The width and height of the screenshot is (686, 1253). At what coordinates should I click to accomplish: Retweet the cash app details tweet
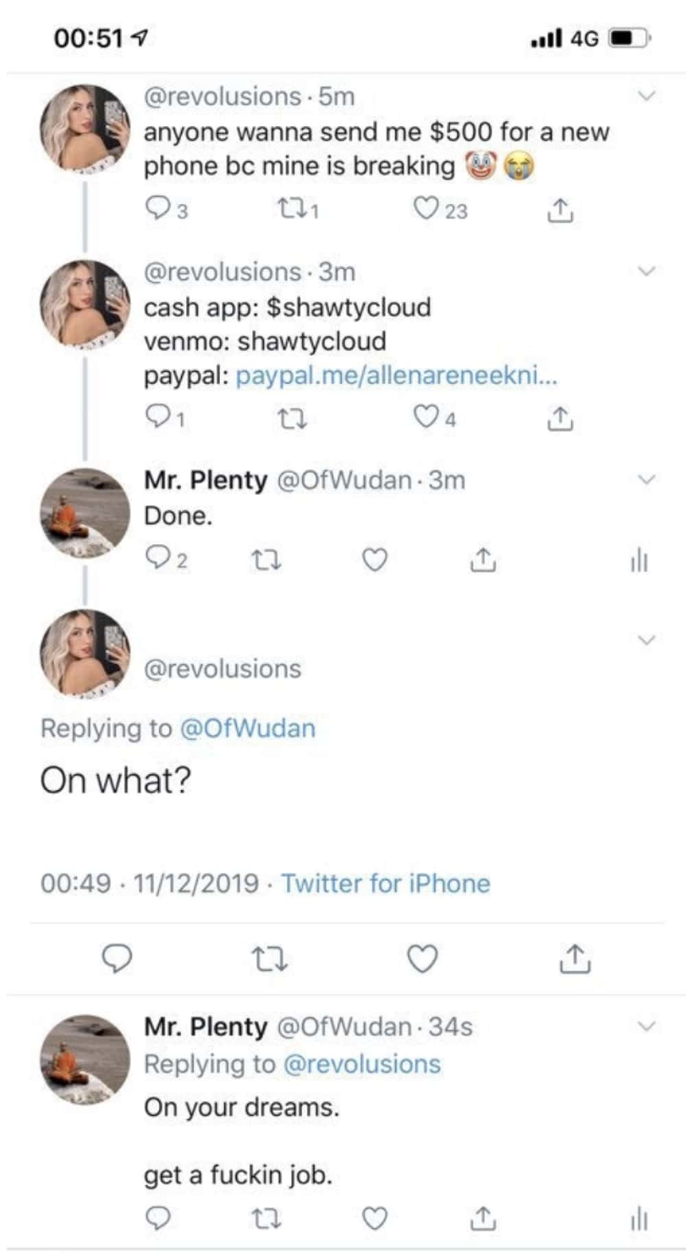point(294,418)
